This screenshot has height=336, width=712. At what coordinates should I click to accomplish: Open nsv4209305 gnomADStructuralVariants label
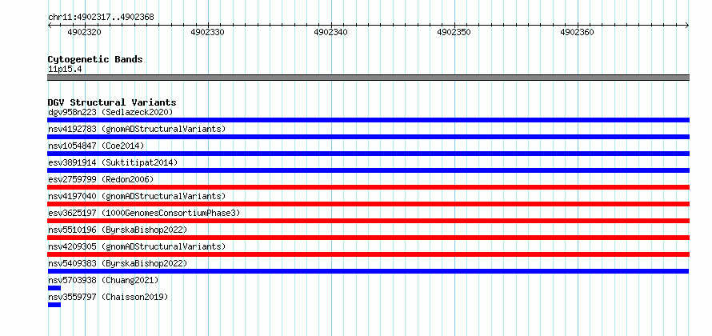137,246
